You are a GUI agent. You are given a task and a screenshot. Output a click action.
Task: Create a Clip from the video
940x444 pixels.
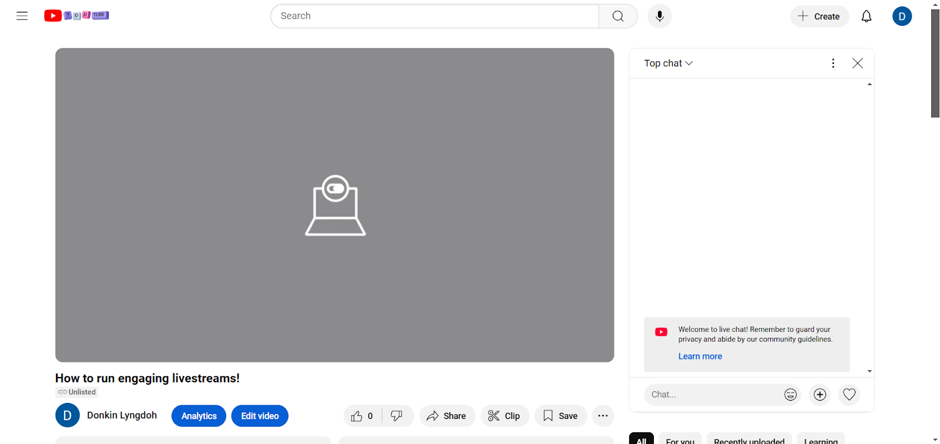tap(505, 416)
